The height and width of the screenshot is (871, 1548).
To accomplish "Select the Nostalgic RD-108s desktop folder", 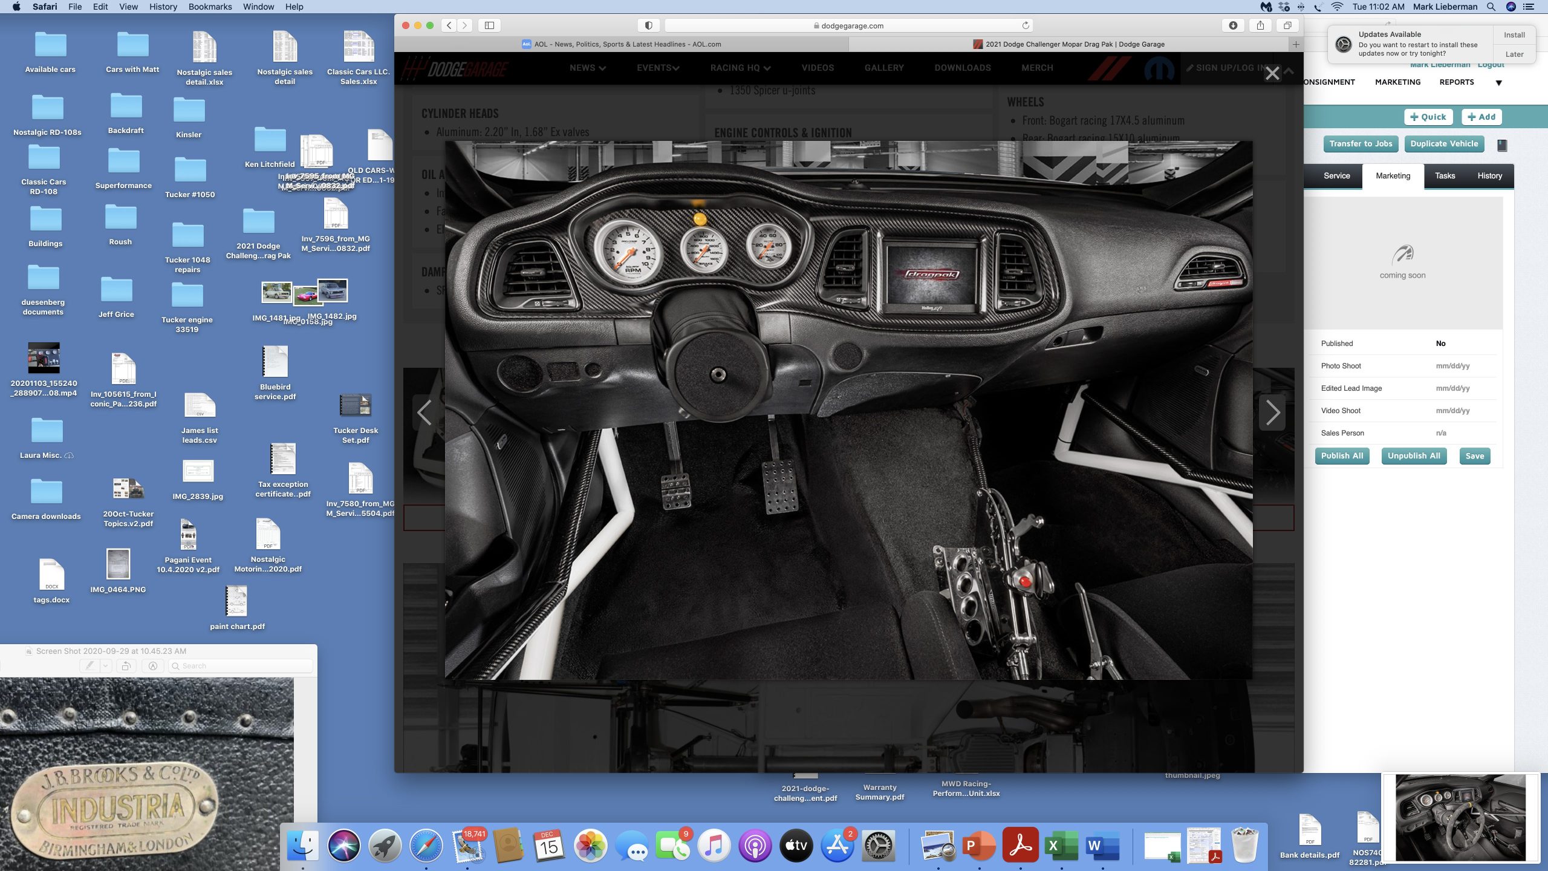I will point(47,115).
